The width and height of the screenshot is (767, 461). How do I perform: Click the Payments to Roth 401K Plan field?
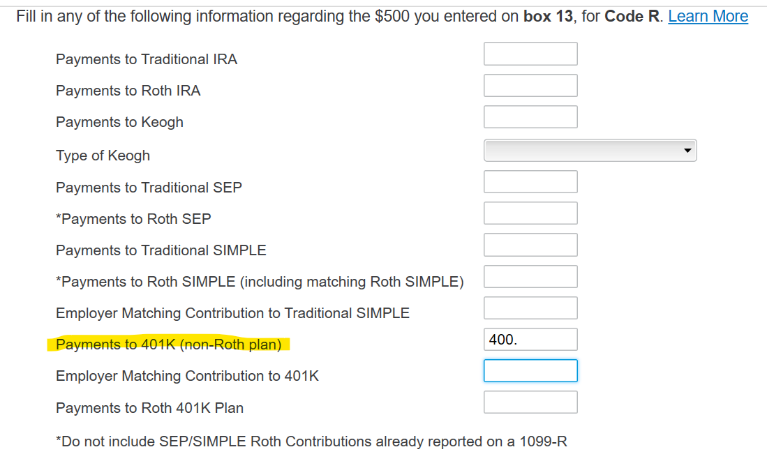[x=530, y=402]
